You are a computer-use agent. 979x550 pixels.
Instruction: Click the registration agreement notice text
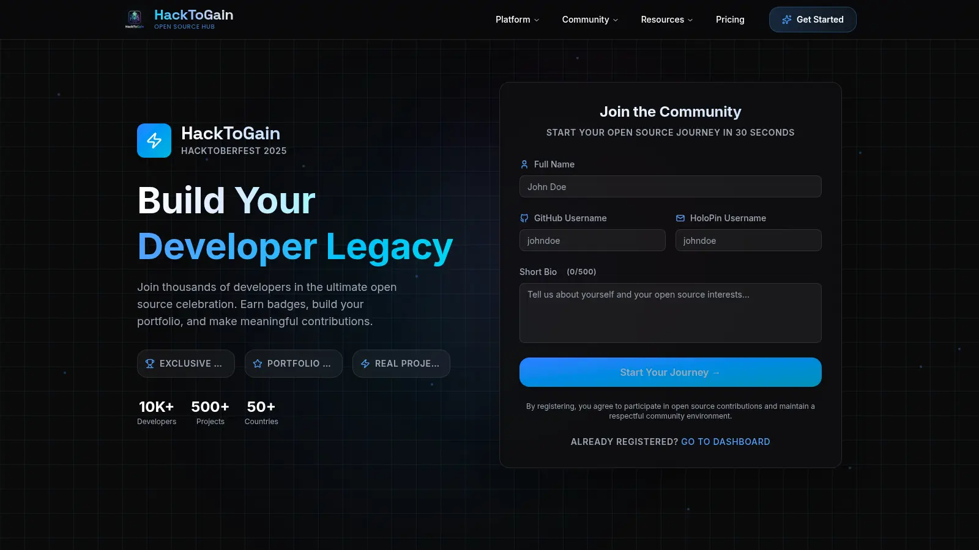click(x=671, y=411)
